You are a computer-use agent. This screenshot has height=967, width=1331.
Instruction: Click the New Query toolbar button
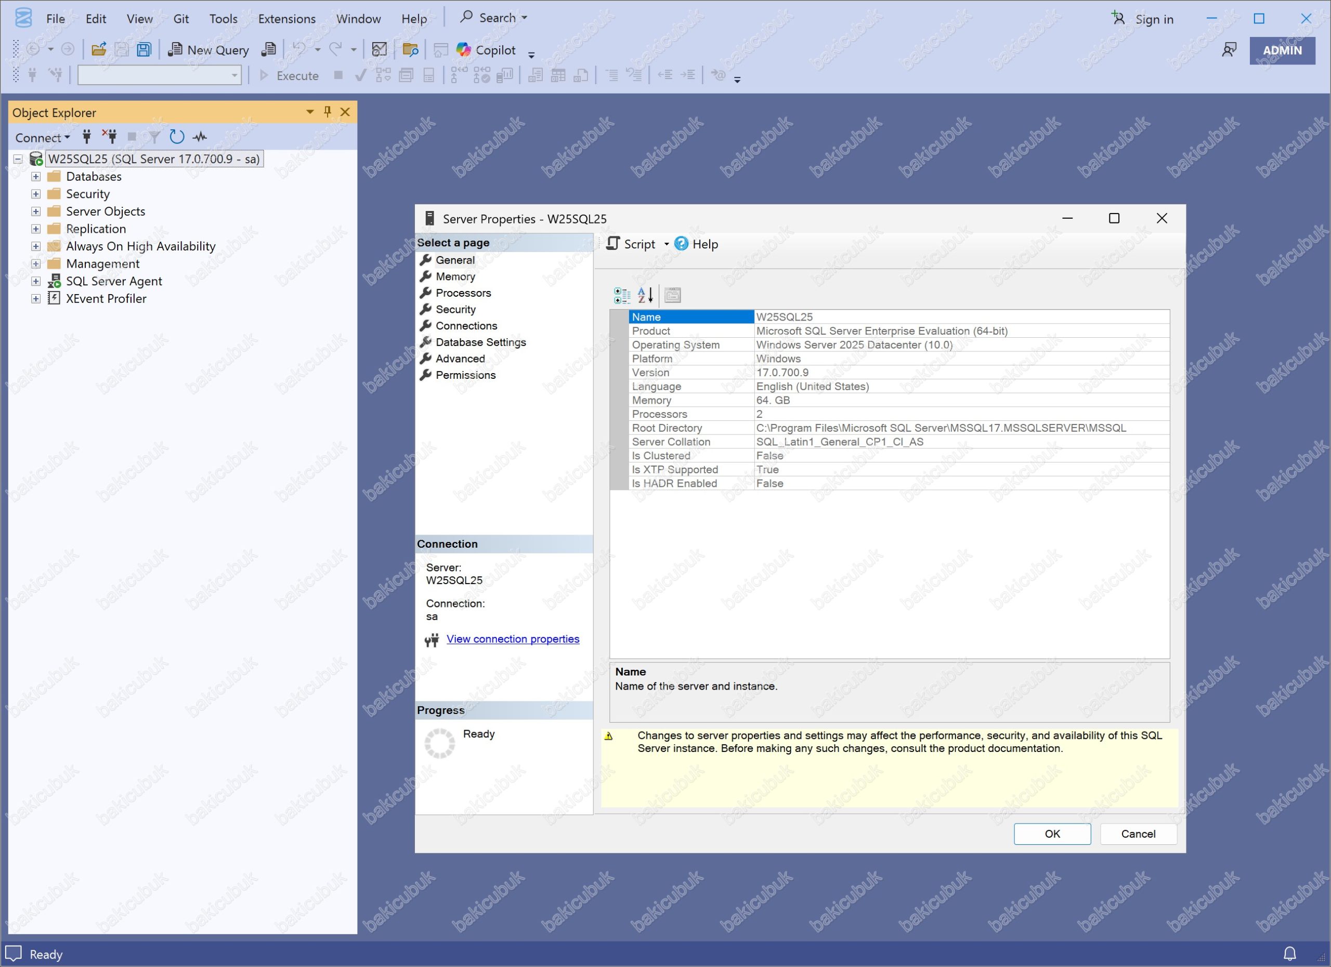coord(208,50)
